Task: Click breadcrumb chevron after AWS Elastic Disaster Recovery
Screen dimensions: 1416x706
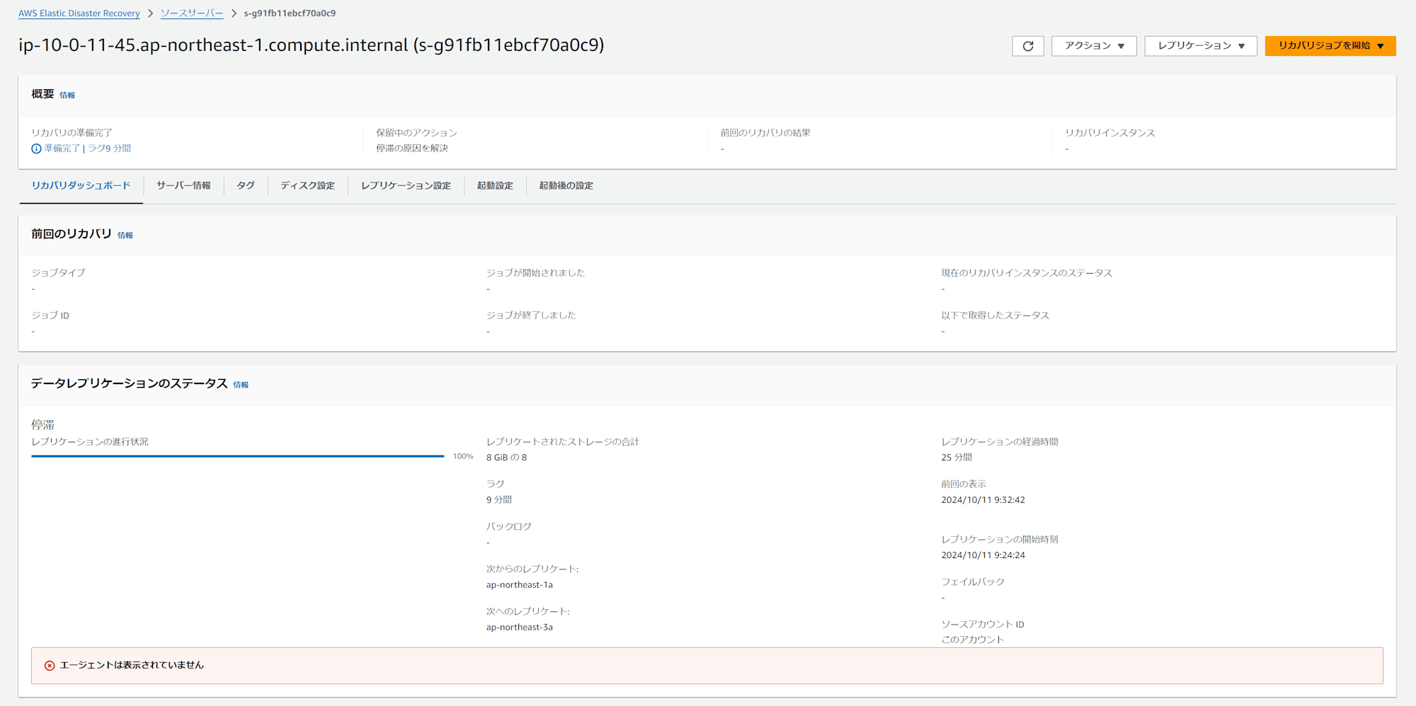Action: point(150,13)
